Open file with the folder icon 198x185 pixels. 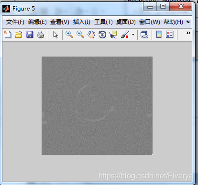19,35
